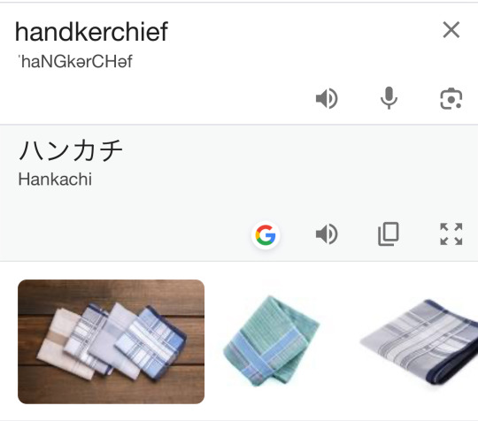
Task: Open the gray plaid handkerchief image
Action: click(420, 342)
